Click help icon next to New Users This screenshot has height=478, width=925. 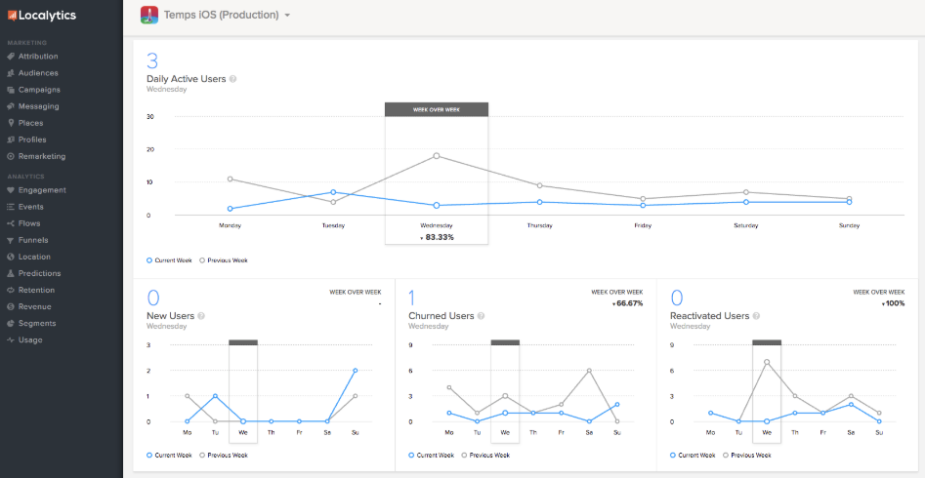[201, 316]
